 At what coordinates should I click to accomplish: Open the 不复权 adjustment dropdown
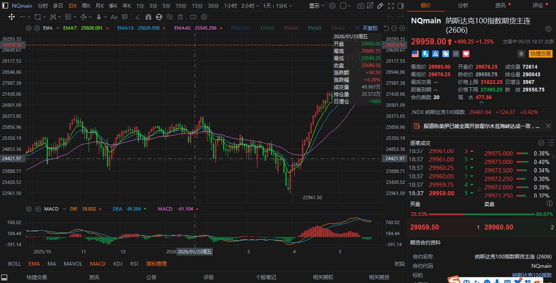coord(370,28)
